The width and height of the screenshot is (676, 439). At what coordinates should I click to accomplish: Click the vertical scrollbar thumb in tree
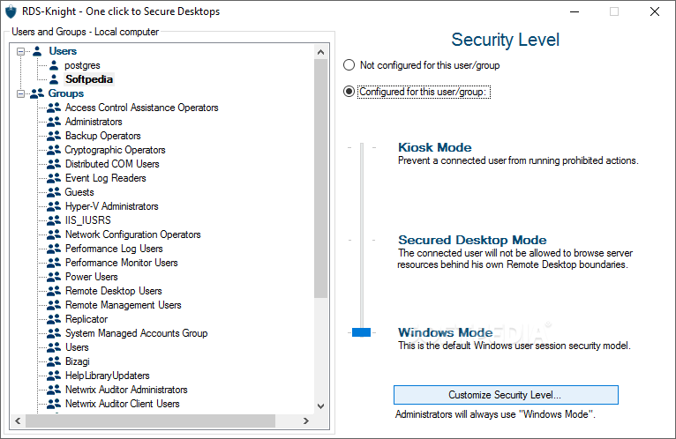[320, 178]
